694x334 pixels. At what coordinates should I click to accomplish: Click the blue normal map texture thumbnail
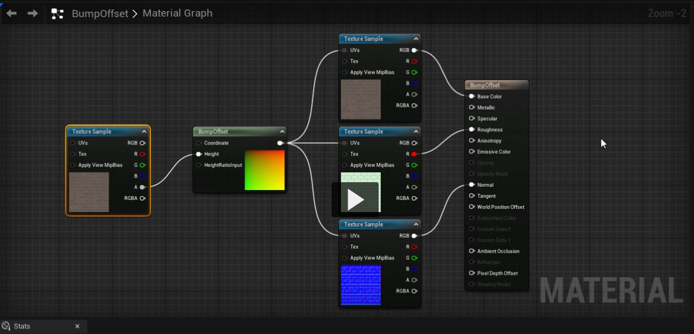361,285
